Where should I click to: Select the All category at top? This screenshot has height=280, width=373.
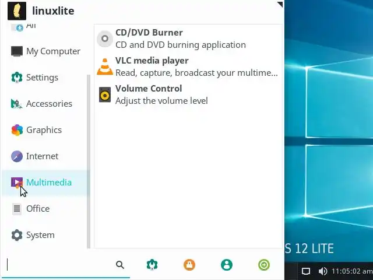click(45, 26)
